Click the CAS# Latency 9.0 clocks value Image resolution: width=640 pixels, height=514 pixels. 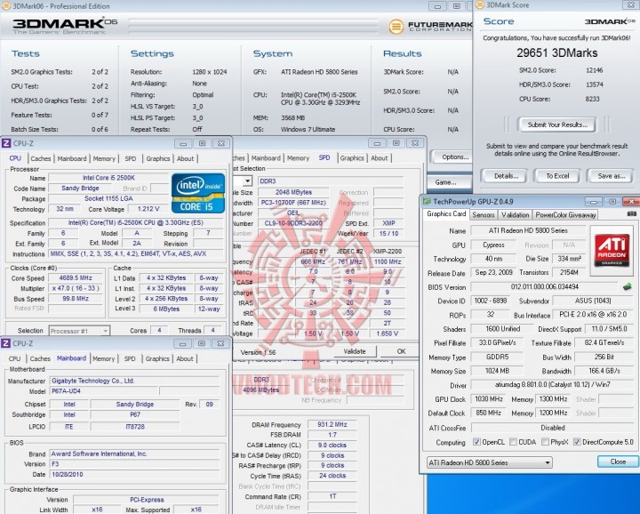[332, 445]
